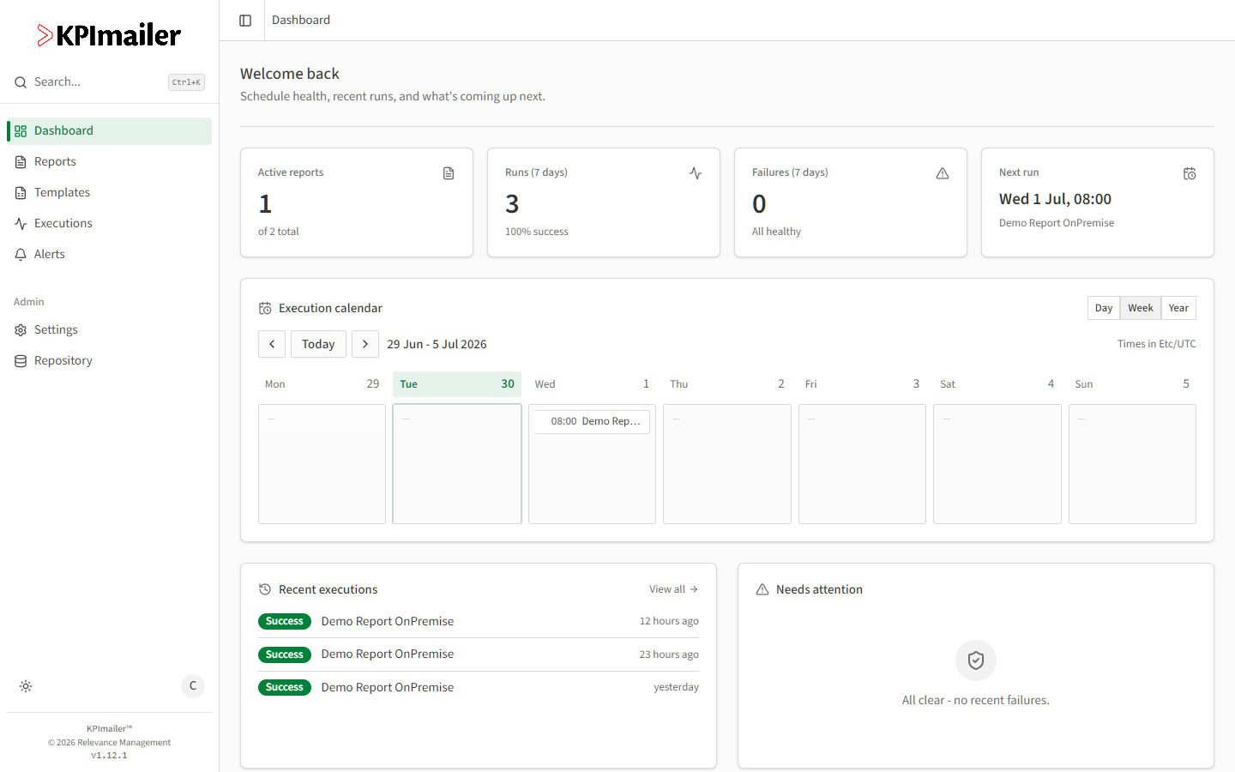Open Reports page in the sidebar
Screen dimensions: 1235x772
click(109, 162)
